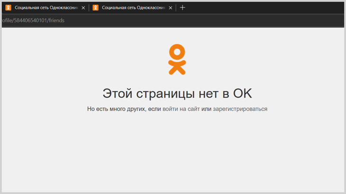Close the second Одноклассники tab
346x194 pixels.
click(x=171, y=8)
